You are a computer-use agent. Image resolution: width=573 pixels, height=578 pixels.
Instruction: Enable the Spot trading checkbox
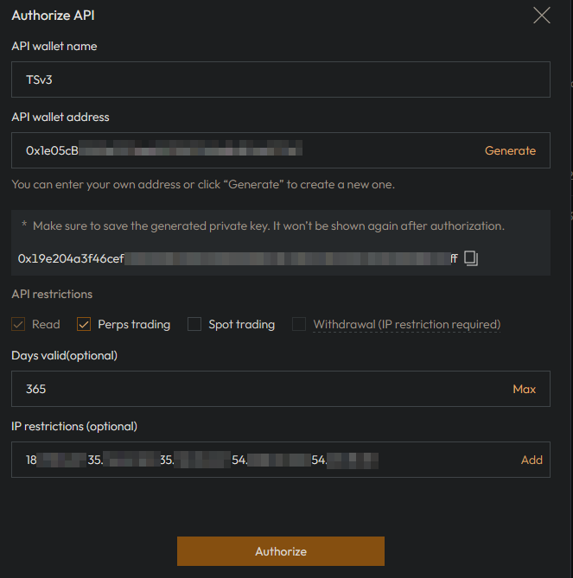(x=194, y=325)
